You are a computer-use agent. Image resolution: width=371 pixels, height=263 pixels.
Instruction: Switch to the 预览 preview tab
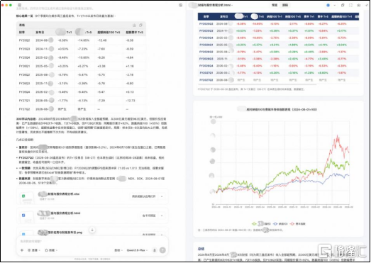[275, 5]
